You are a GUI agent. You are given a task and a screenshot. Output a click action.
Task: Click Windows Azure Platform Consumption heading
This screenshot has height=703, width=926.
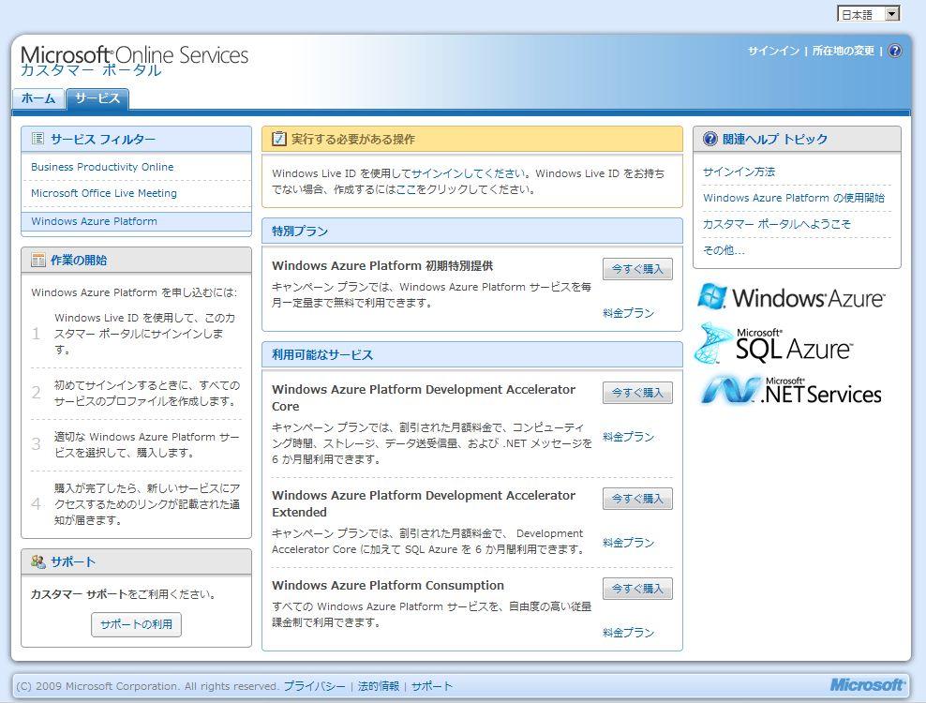[x=388, y=586]
